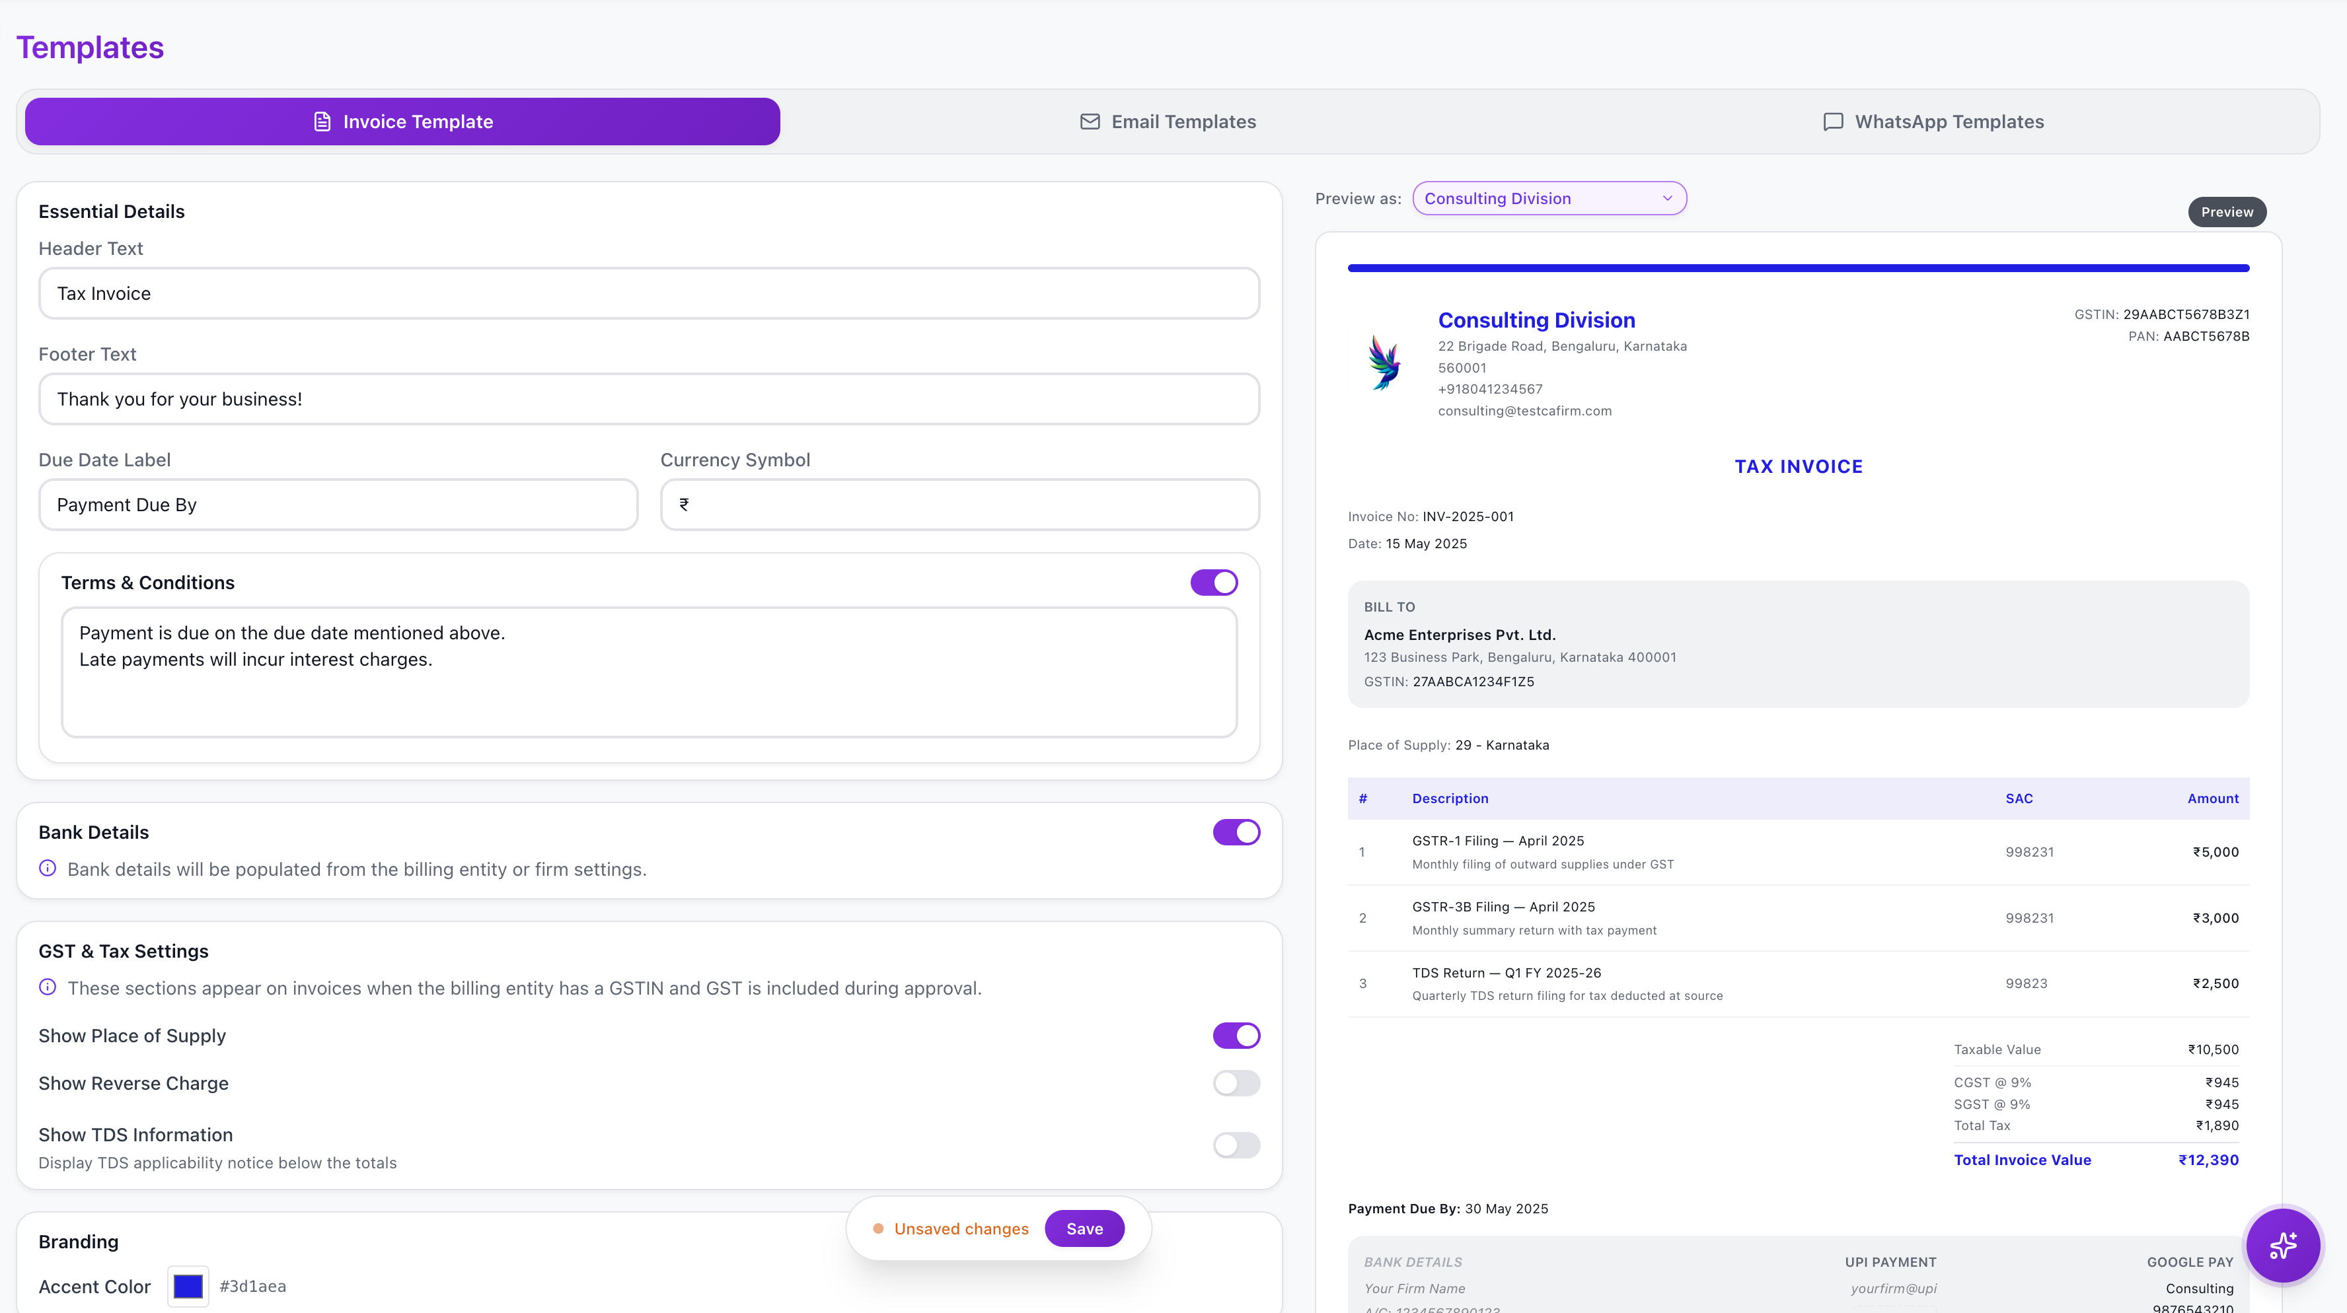Click the Place of Supply 29 - Karnataka text
The image size is (2347, 1313).
click(x=1448, y=745)
